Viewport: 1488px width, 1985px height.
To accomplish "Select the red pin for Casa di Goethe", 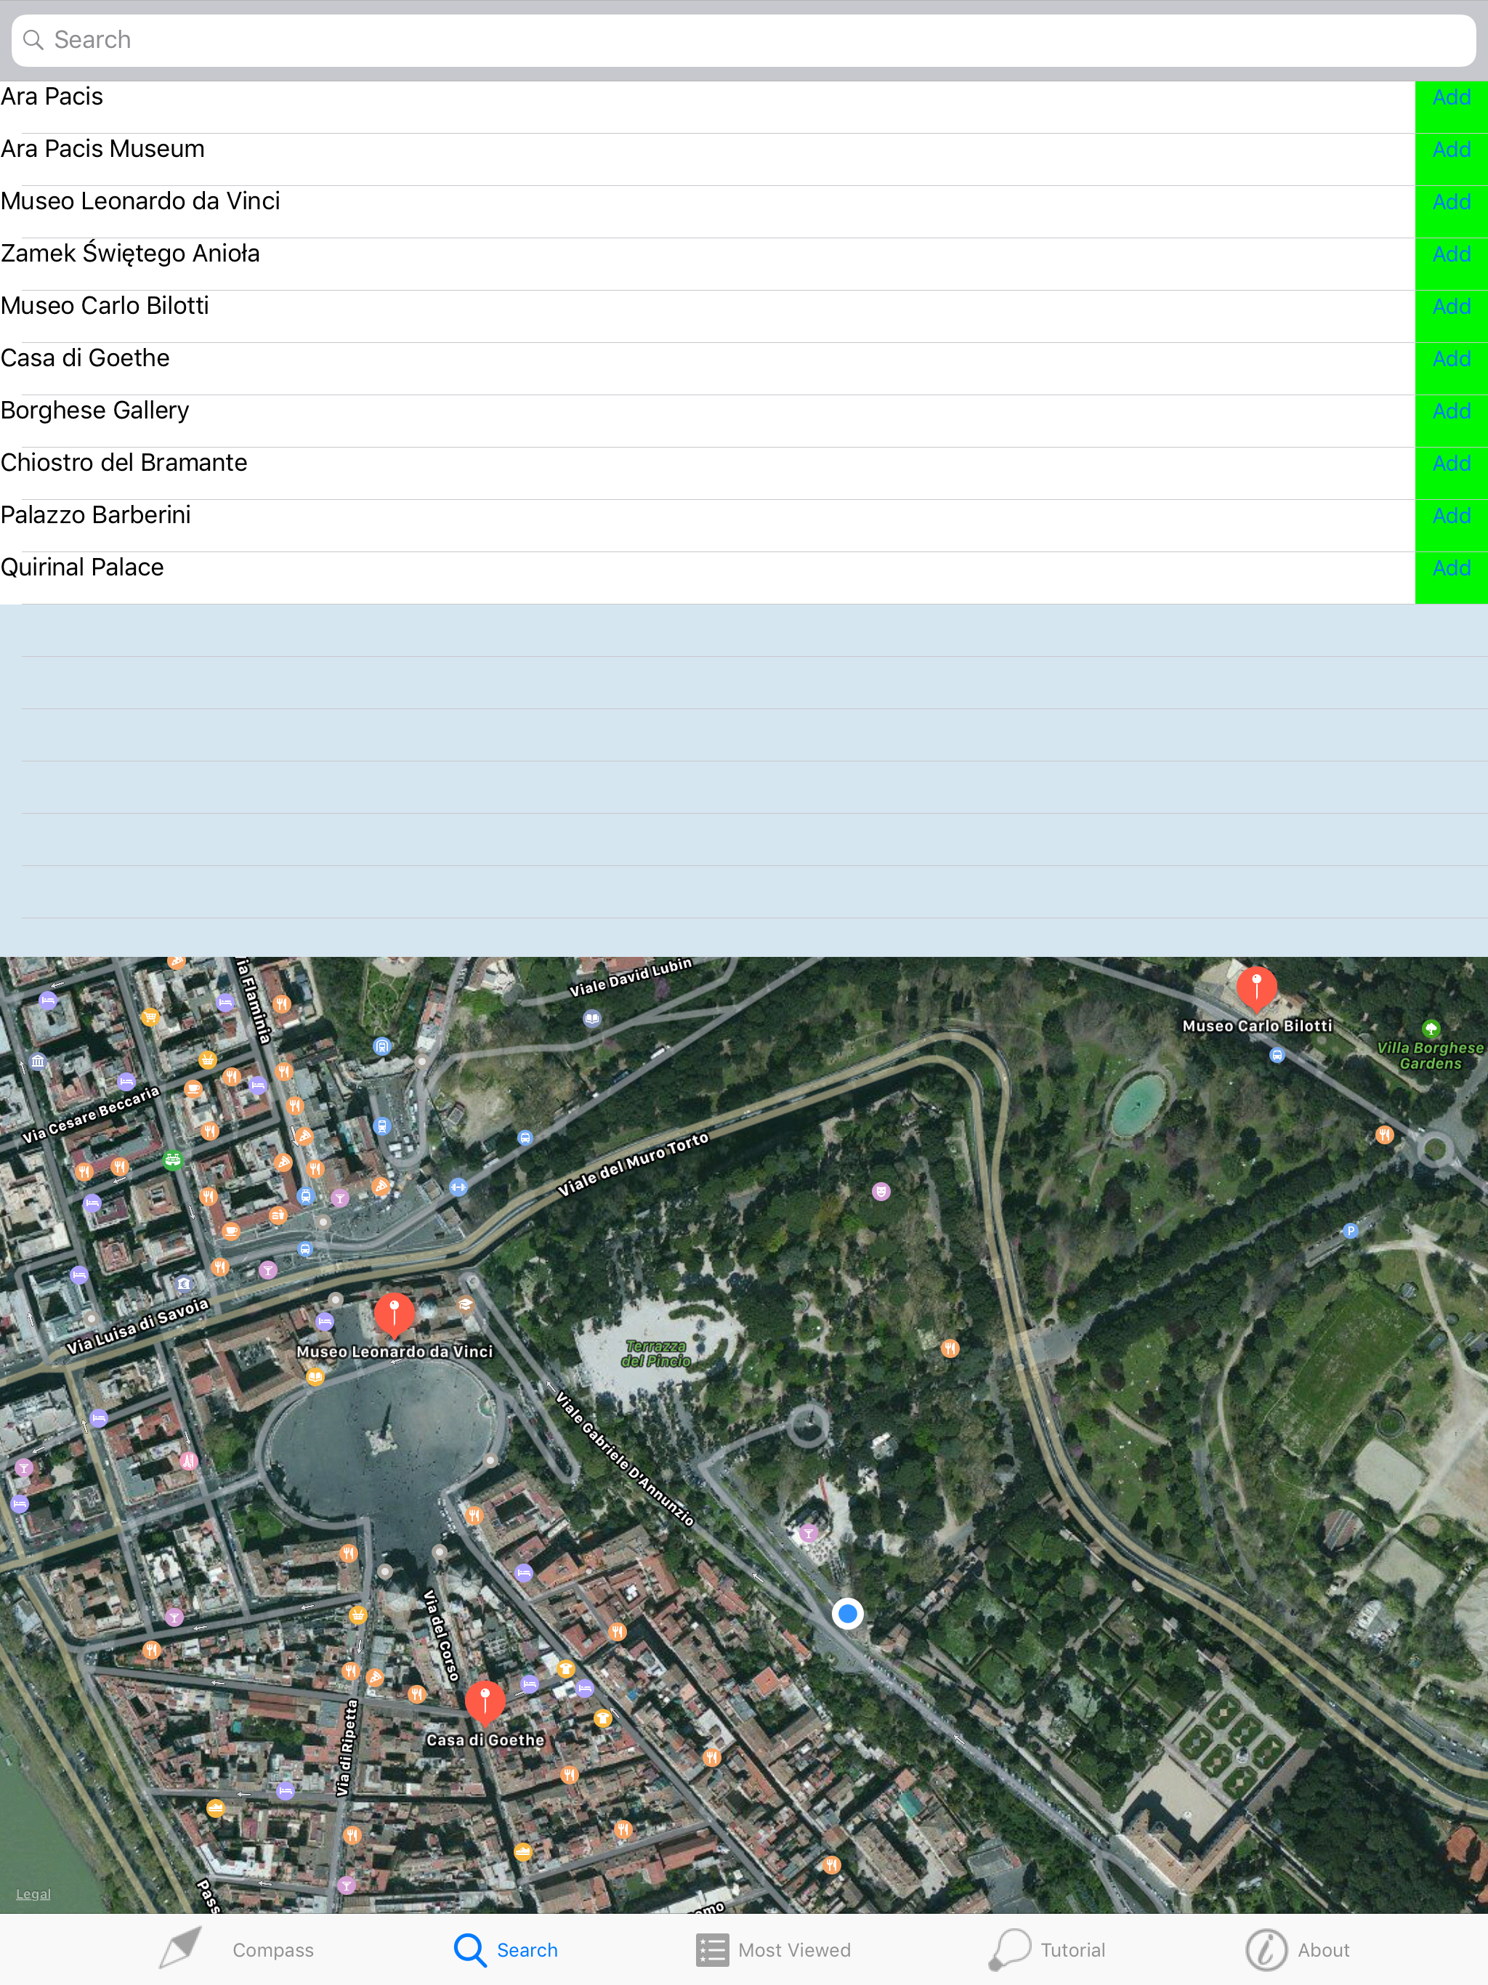I will [x=485, y=1702].
